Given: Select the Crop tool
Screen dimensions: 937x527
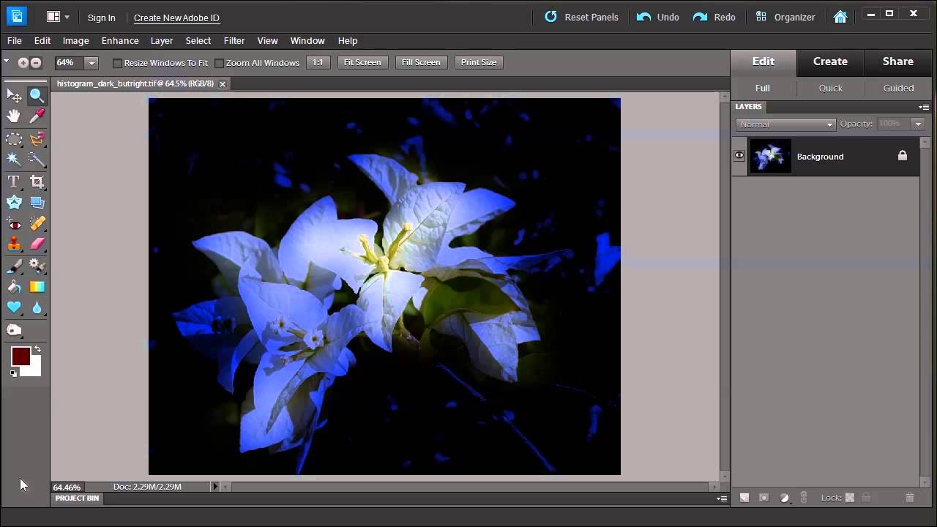Looking at the screenshot, I should point(37,182).
